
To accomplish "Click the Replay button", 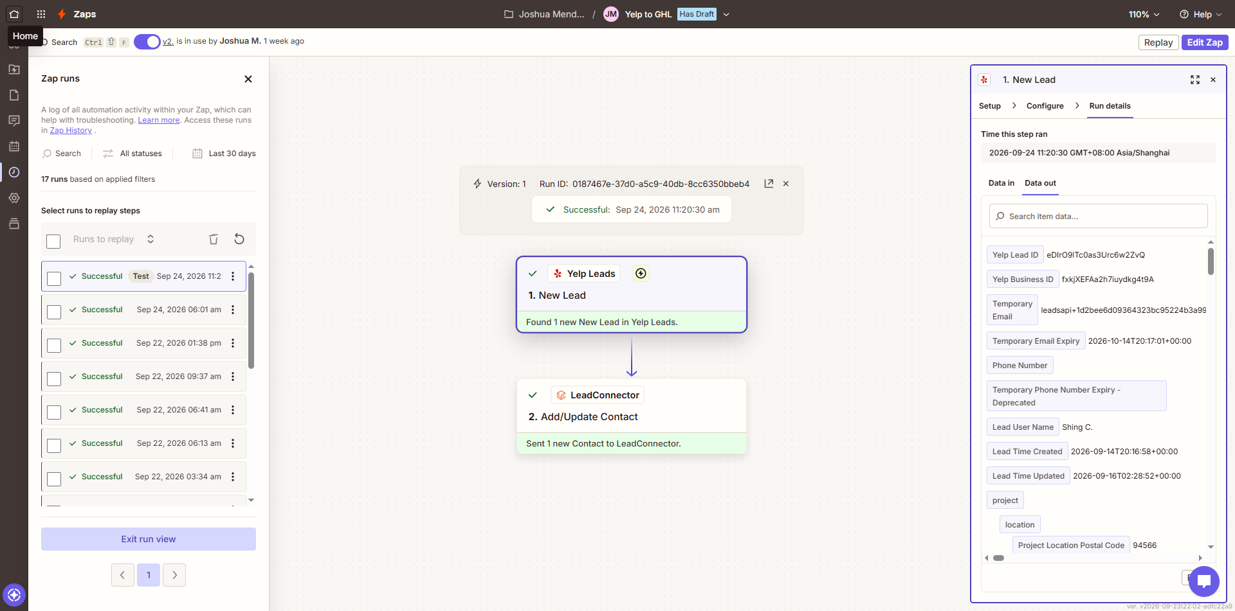I will pyautogui.click(x=1158, y=42).
